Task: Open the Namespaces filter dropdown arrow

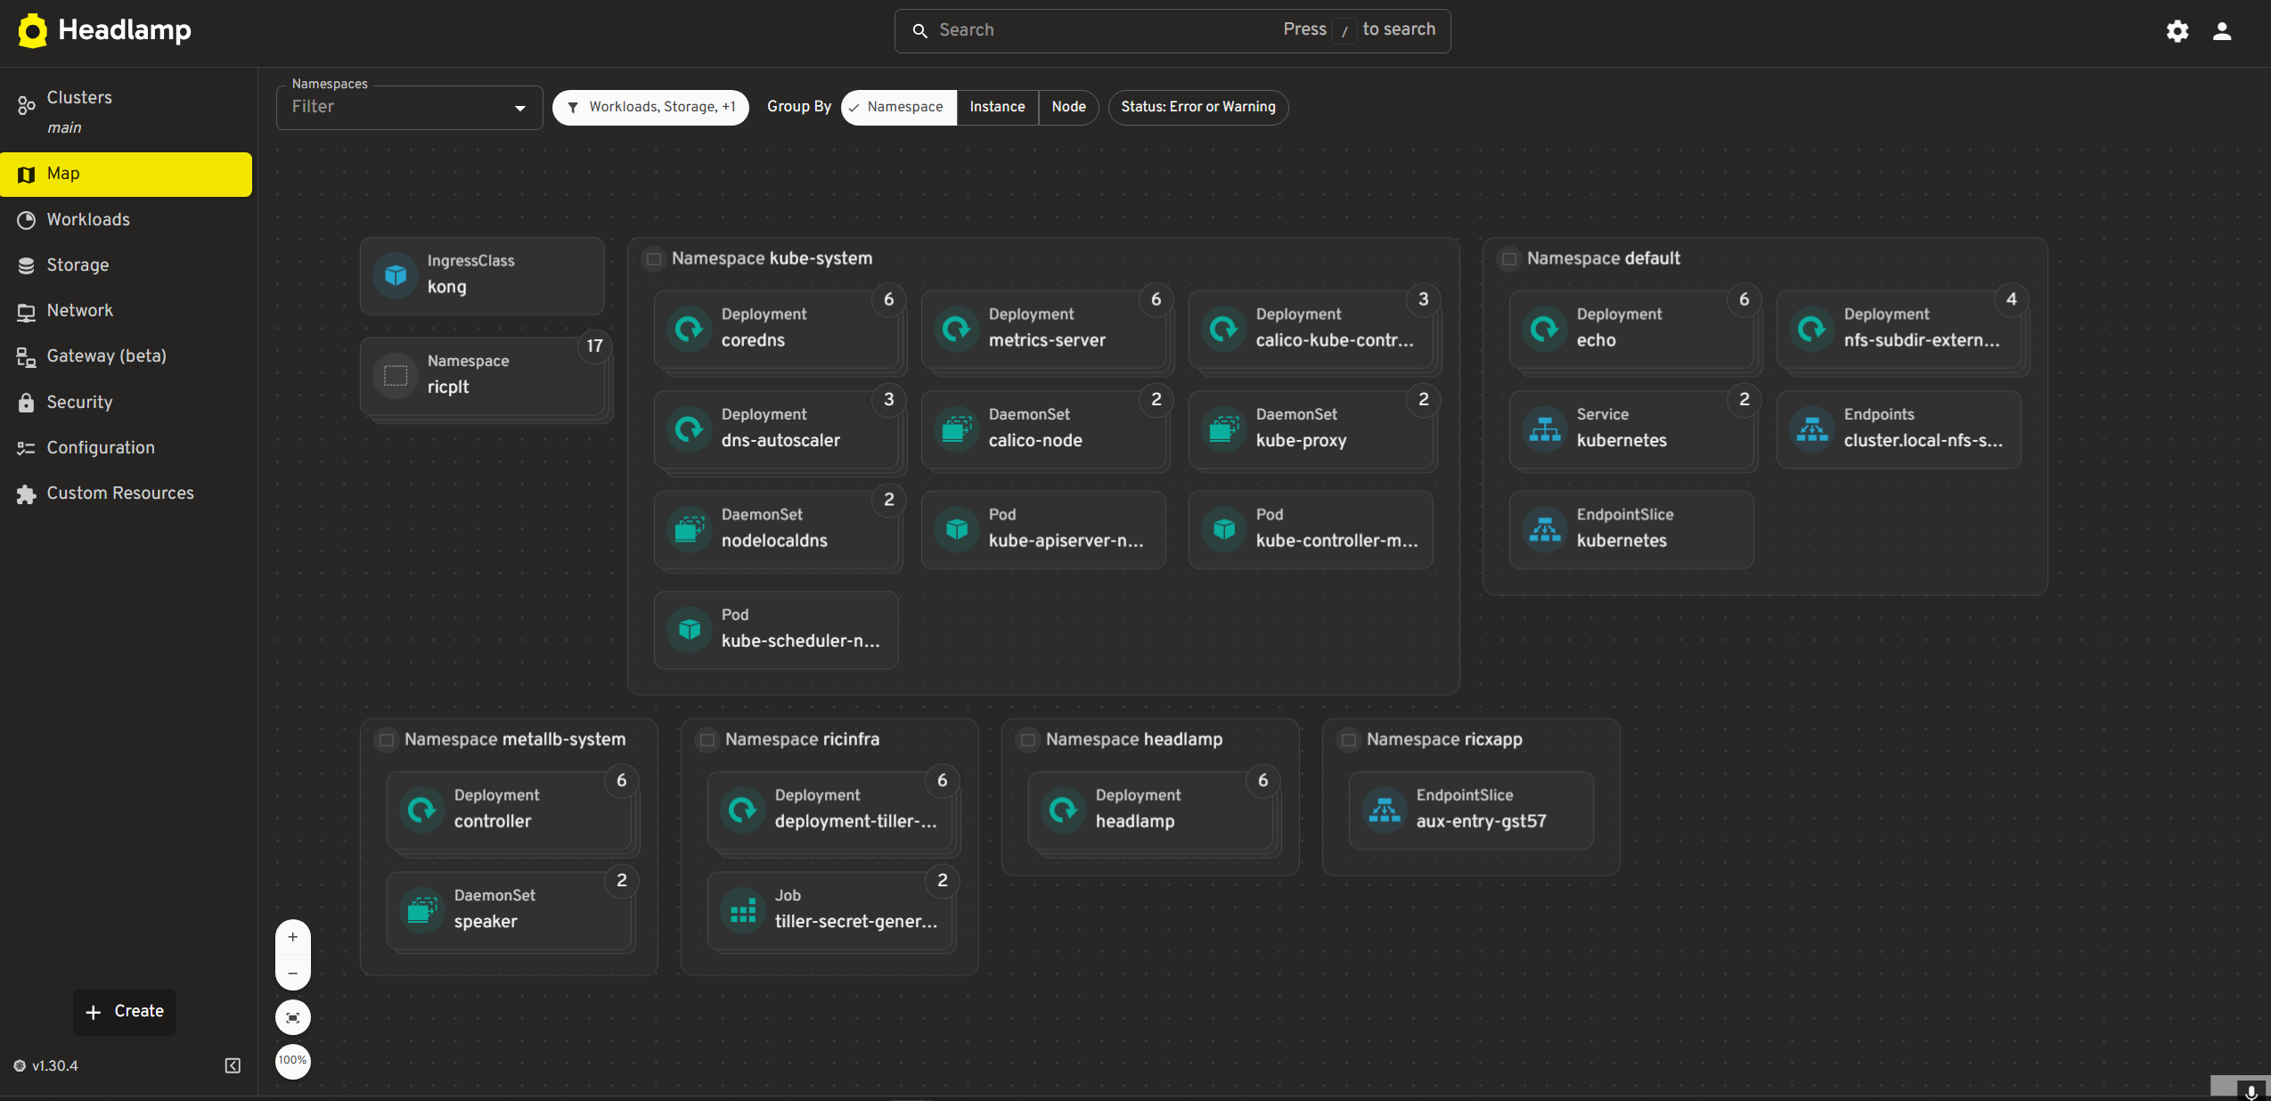Action: [520, 109]
